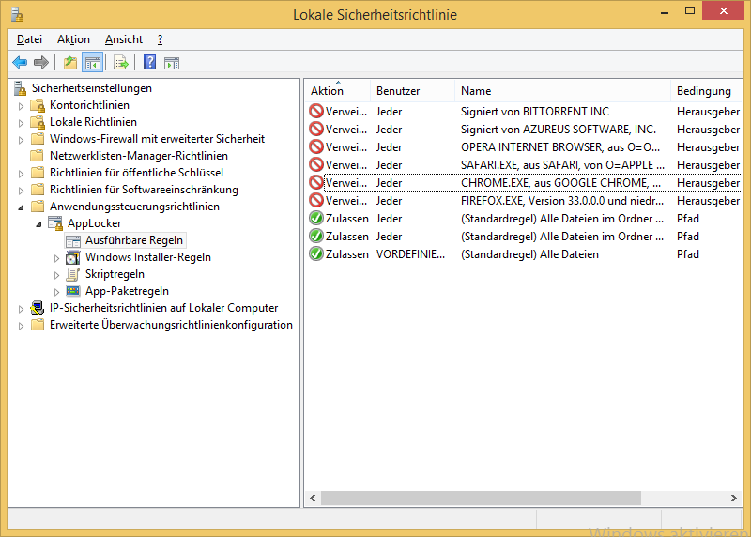Expand the Skriptregeln node
The width and height of the screenshot is (751, 537).
(x=56, y=275)
